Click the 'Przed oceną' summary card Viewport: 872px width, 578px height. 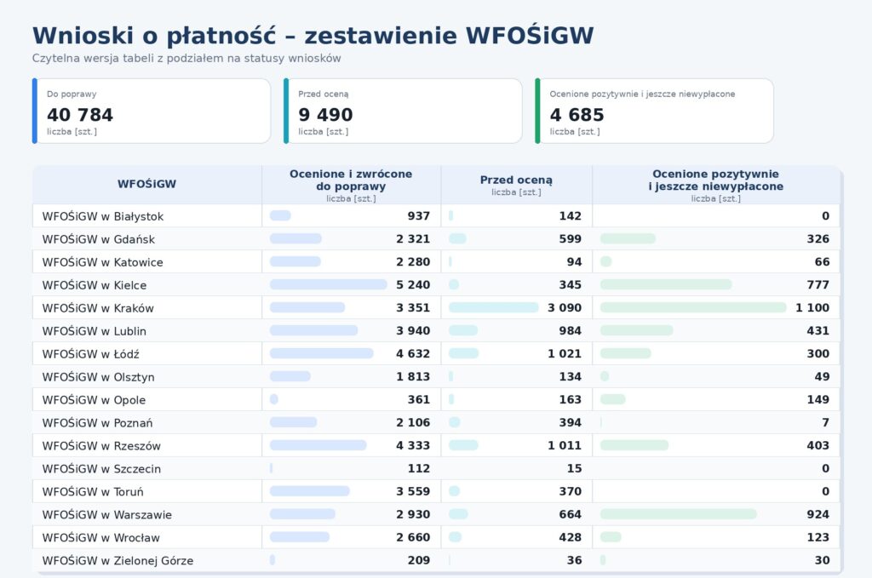coord(403,112)
